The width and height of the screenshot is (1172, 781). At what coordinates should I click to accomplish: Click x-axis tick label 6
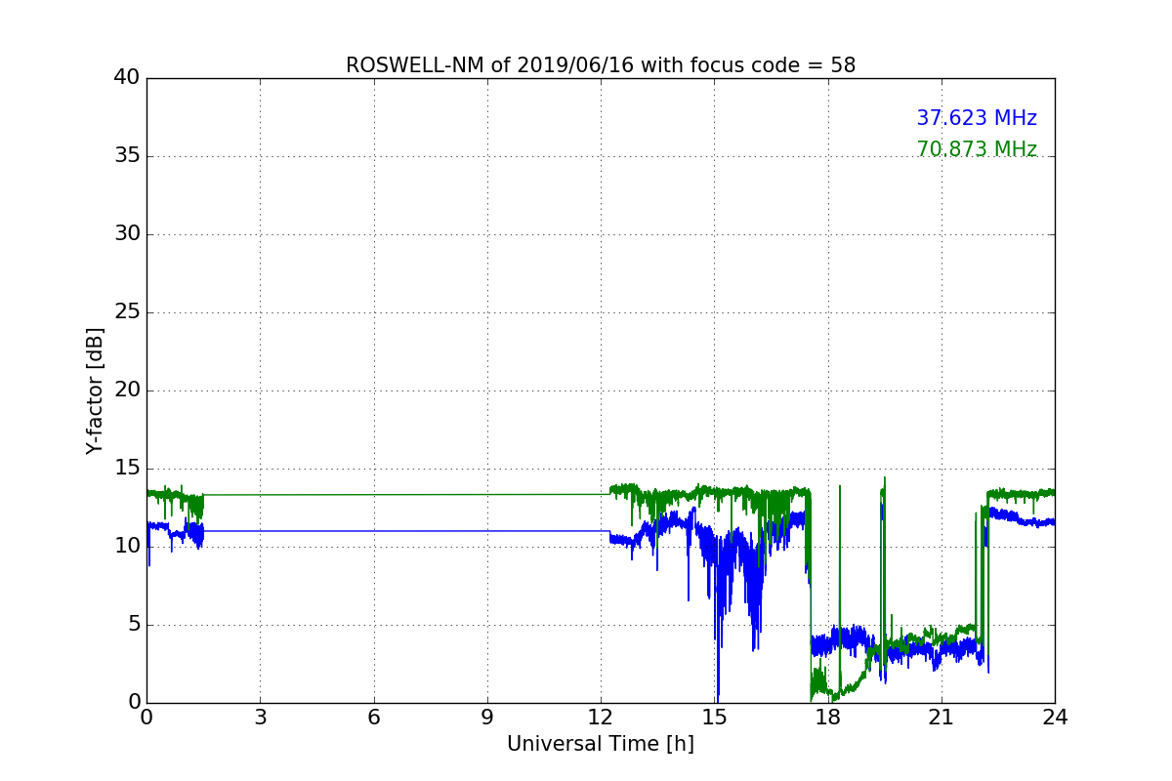coord(374,718)
